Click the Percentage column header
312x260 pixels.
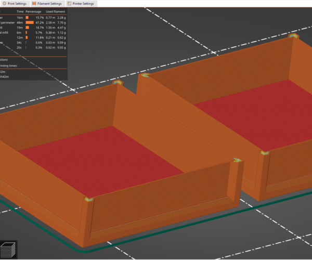pos(33,12)
